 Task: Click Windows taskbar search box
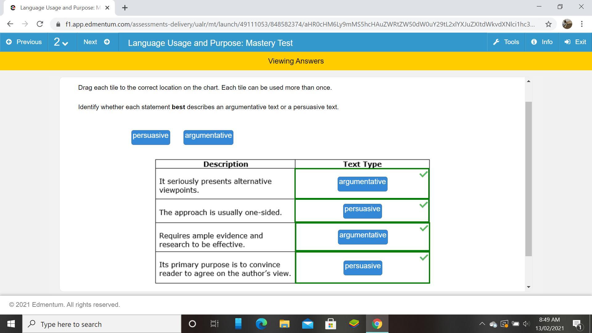pyautogui.click(x=102, y=324)
